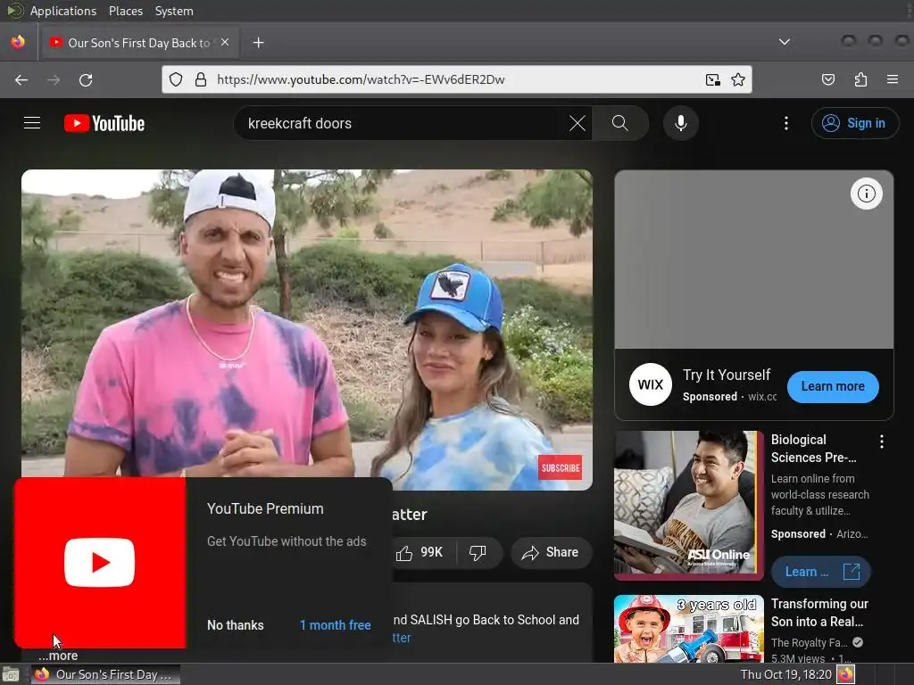Open the 3 years old firefighter thumbnail
This screenshot has width=914, height=685.
pyautogui.click(x=688, y=628)
